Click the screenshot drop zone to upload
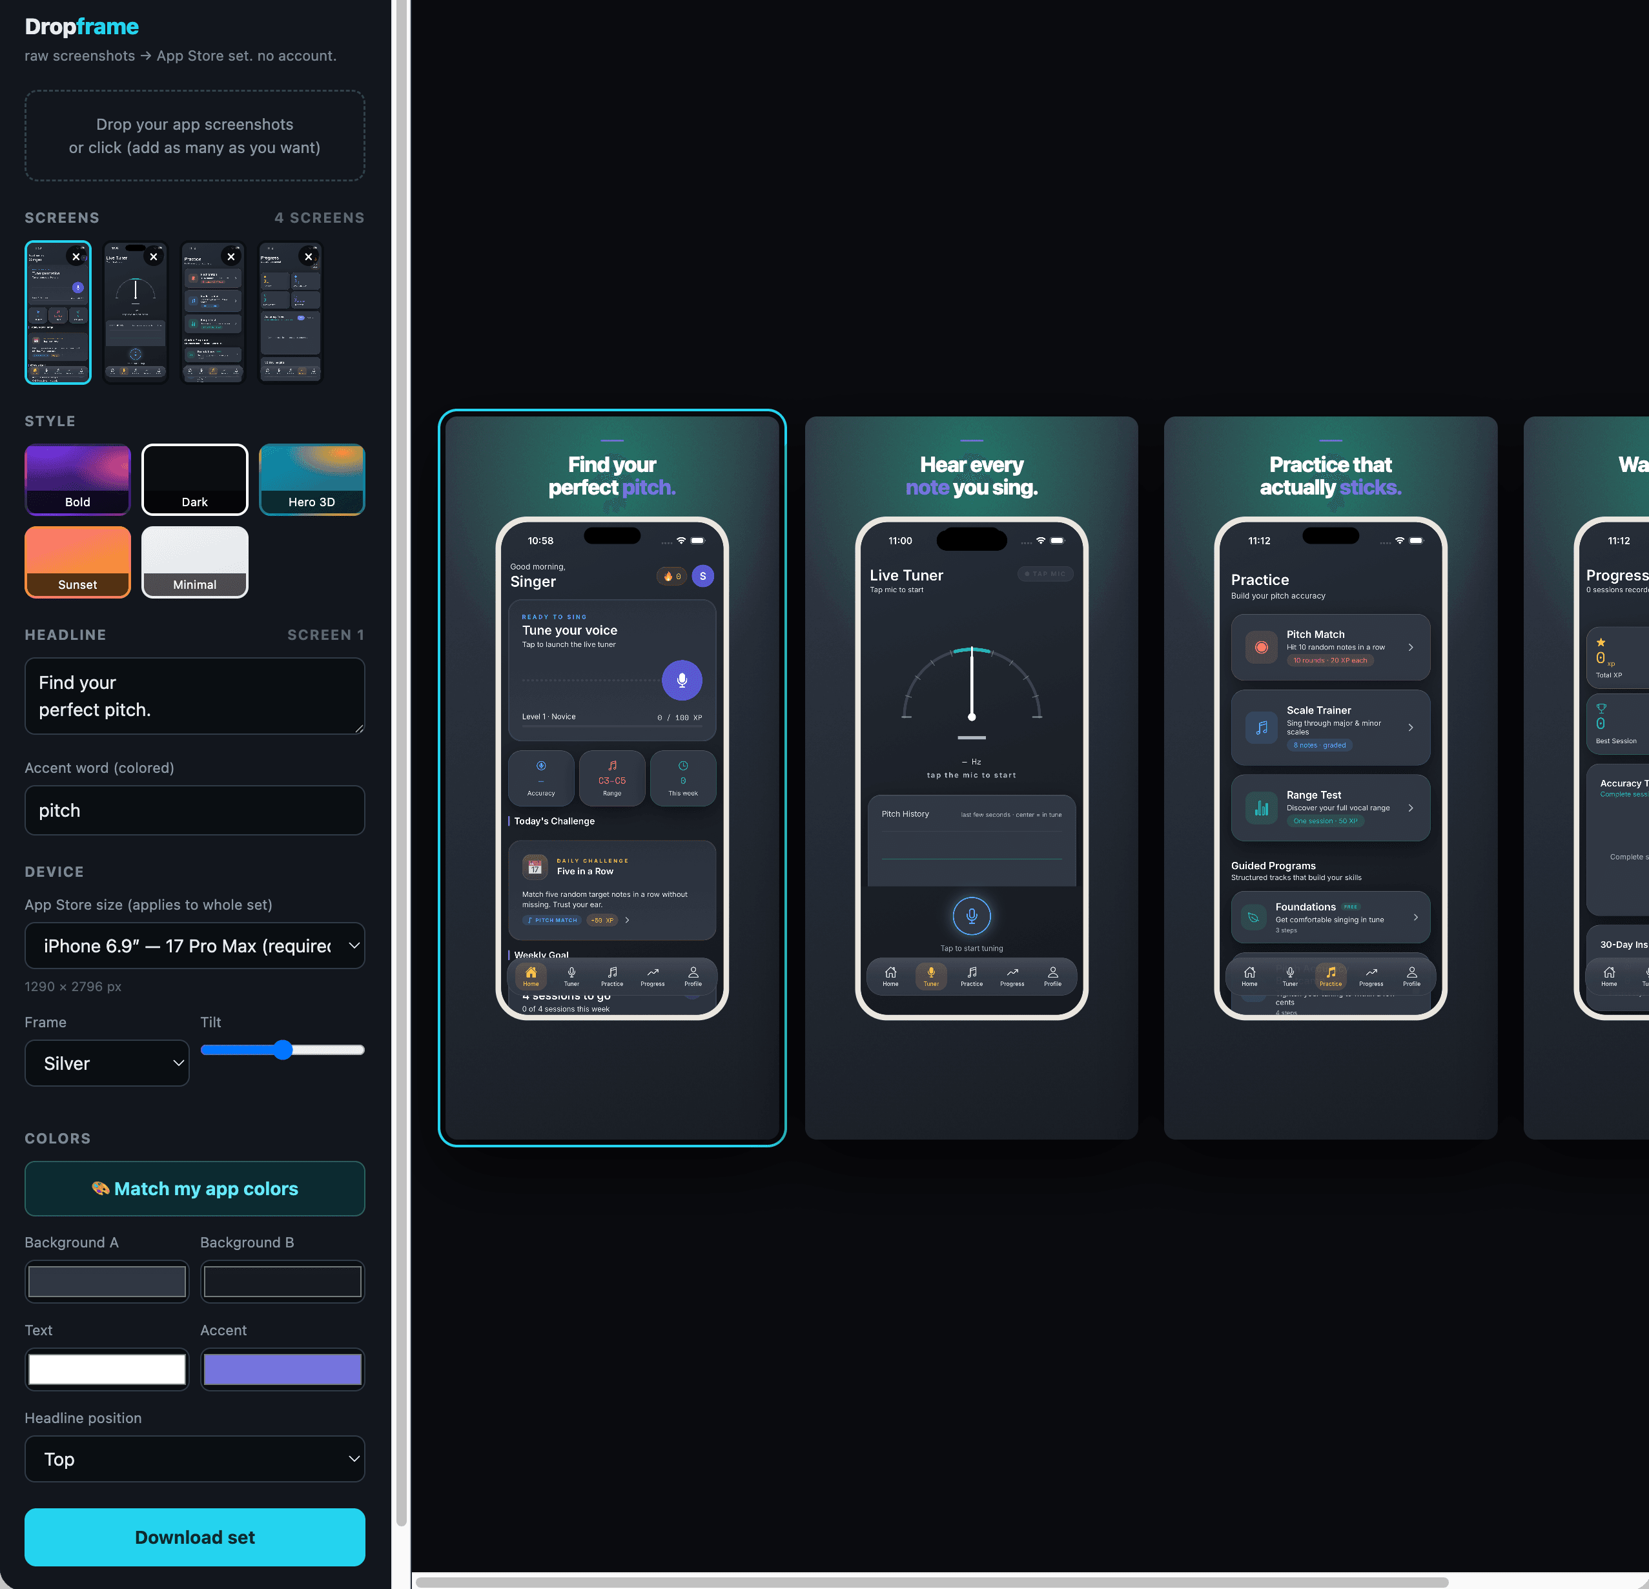The width and height of the screenshot is (1649, 1589). (x=194, y=136)
